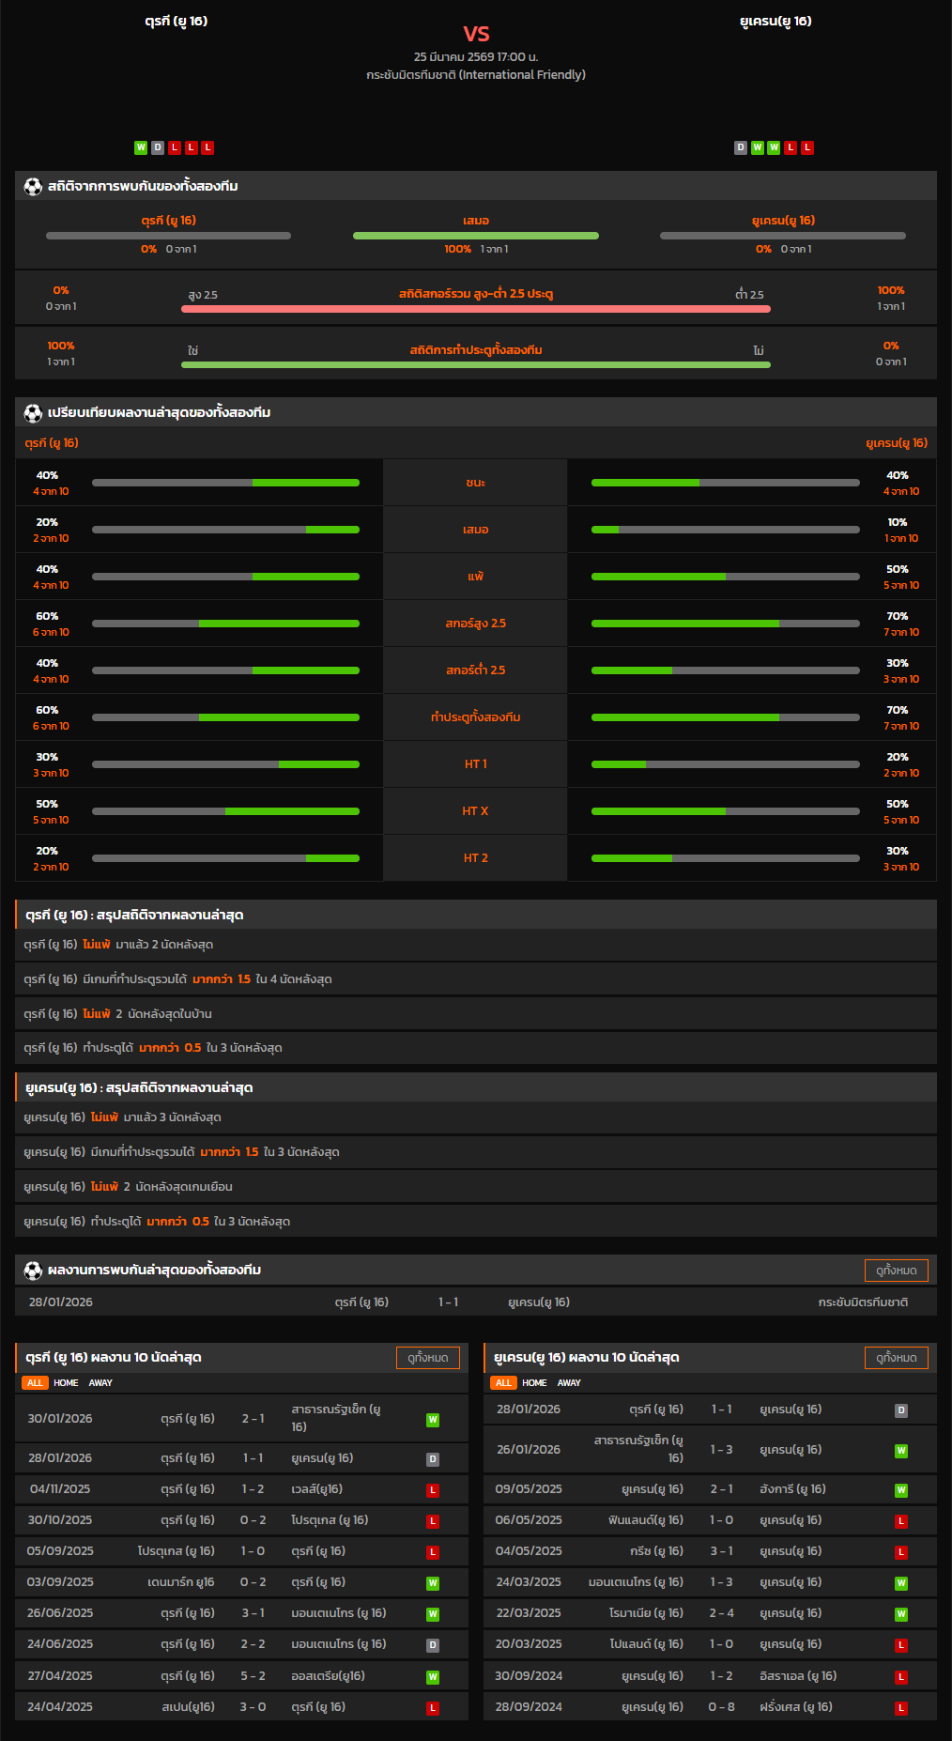Open the 28/01/2026 head-to-head match row with 1 - 1 score
This screenshot has height=1741, width=952.
pos(475,1302)
